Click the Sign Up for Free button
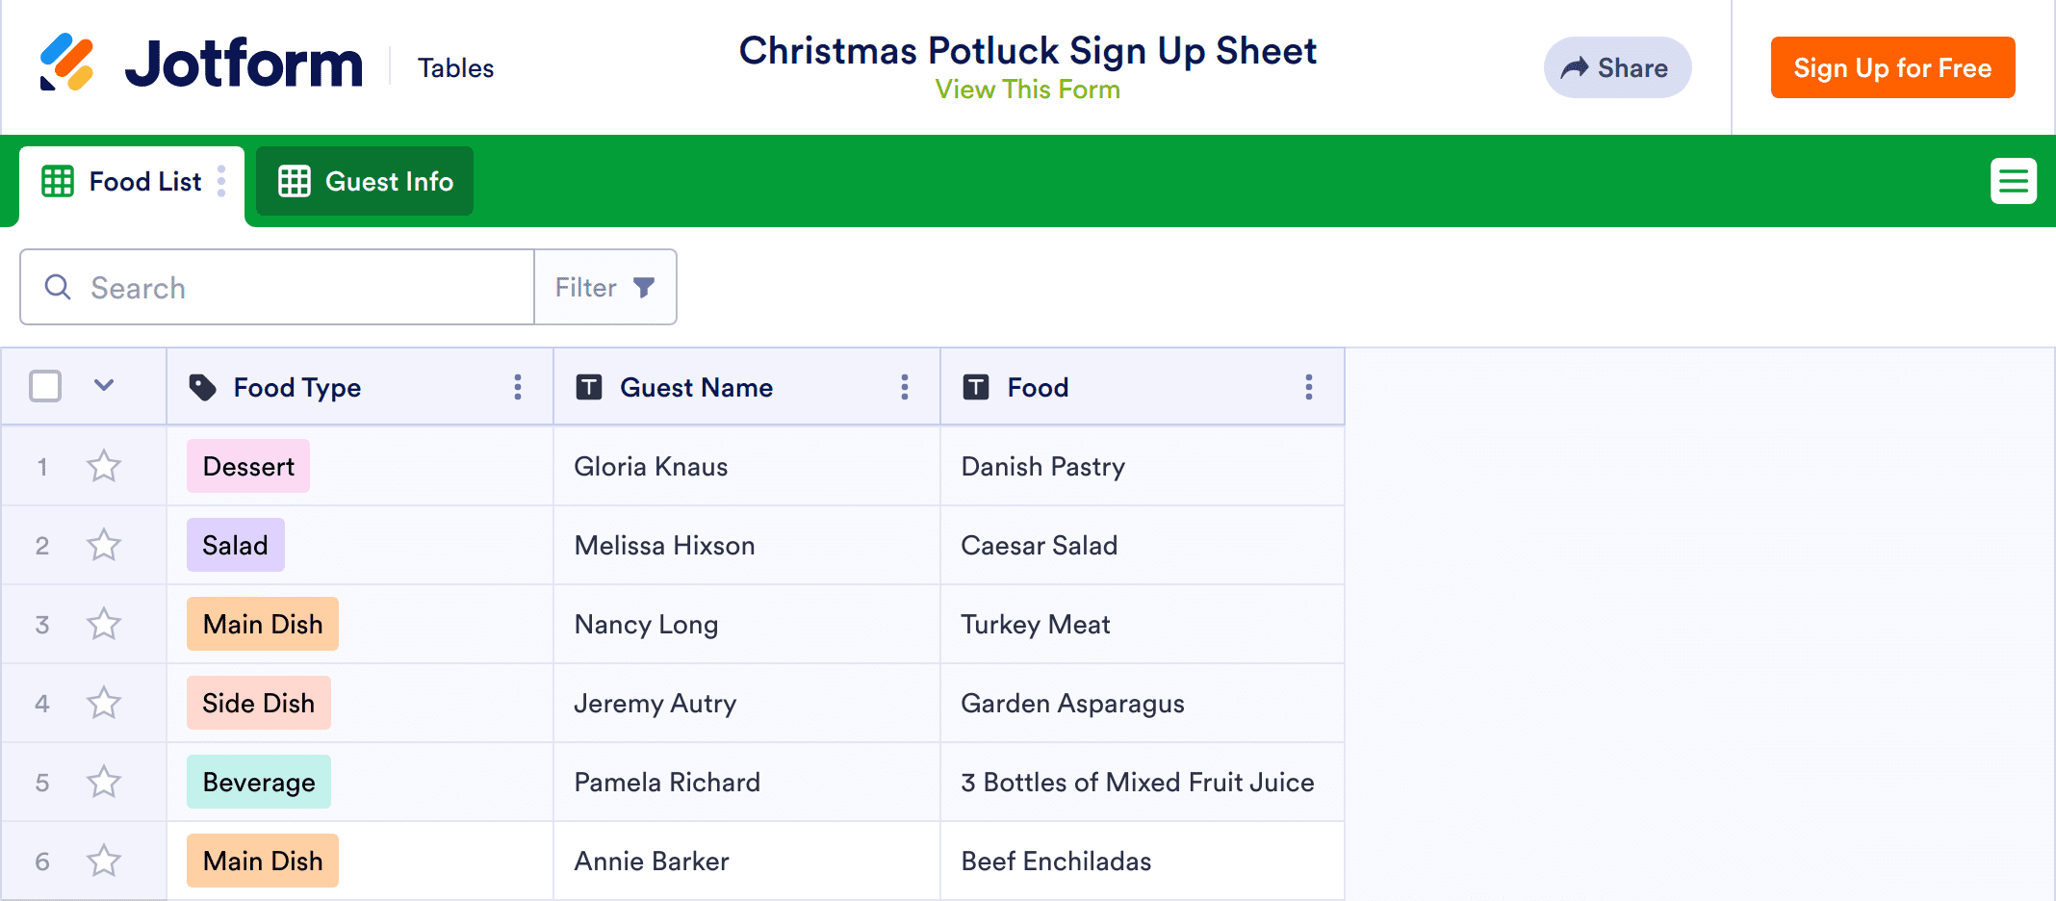 click(1892, 67)
